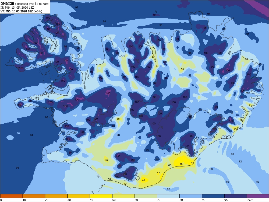Click the 40–50 bright yellow legend swatch

point(101,196)
